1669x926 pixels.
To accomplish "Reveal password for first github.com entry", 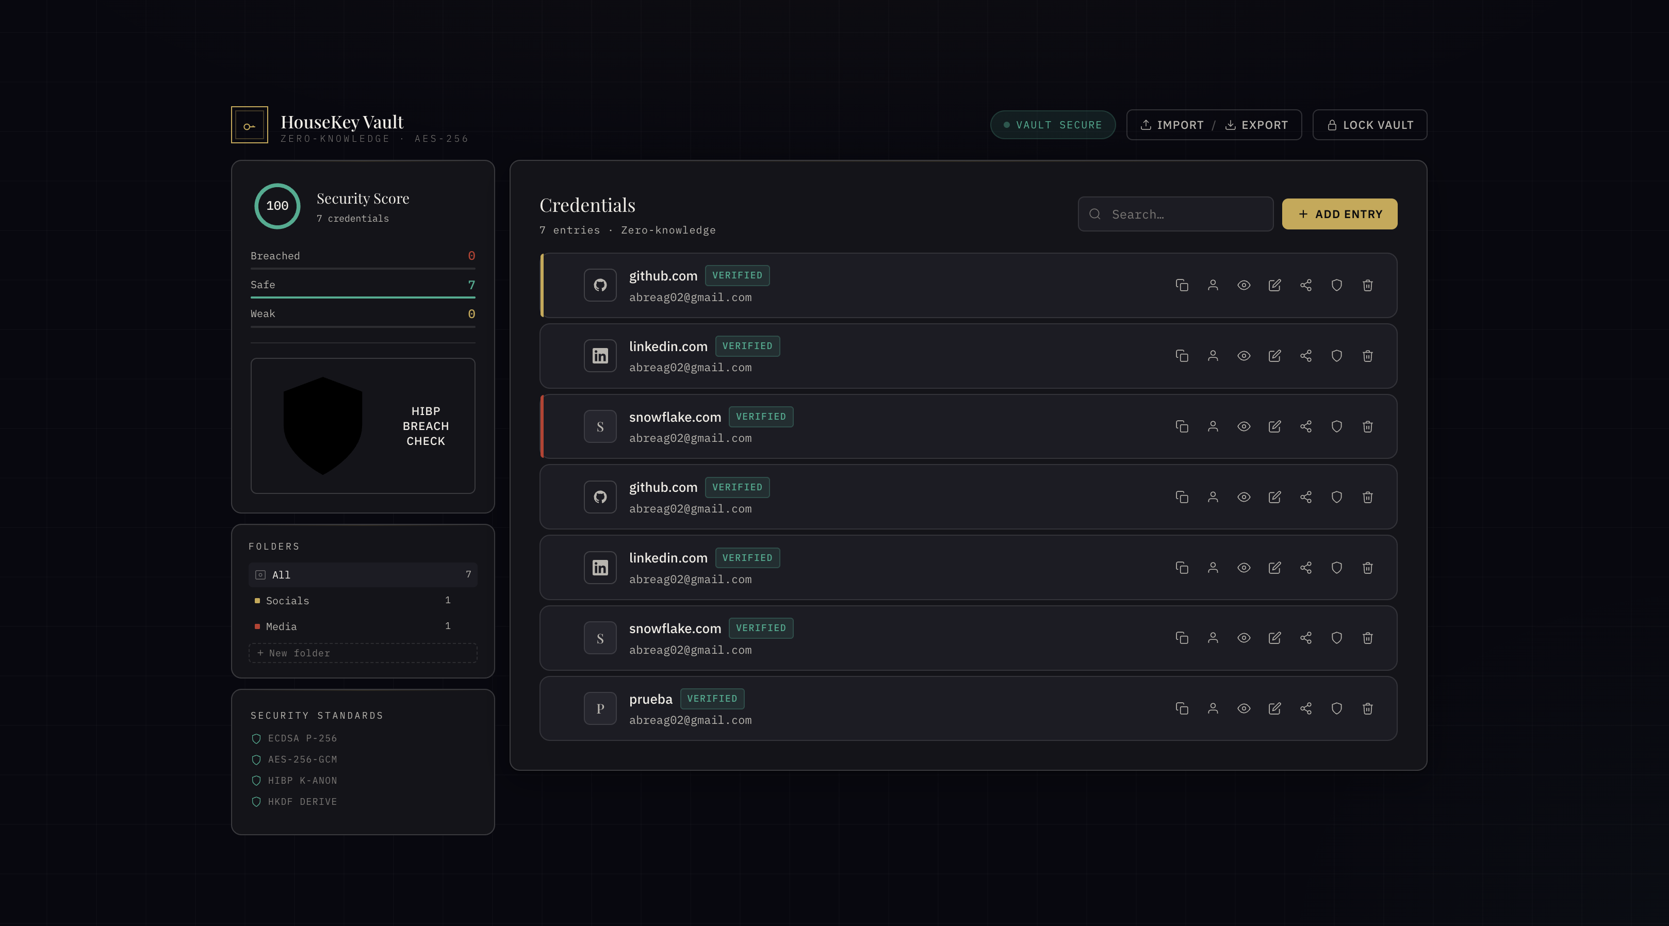I will point(1244,286).
